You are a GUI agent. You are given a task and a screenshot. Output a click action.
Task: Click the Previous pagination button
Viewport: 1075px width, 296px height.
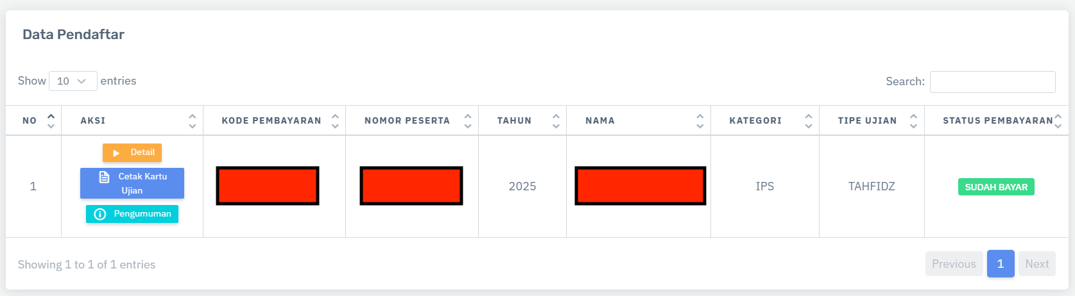pyautogui.click(x=954, y=264)
